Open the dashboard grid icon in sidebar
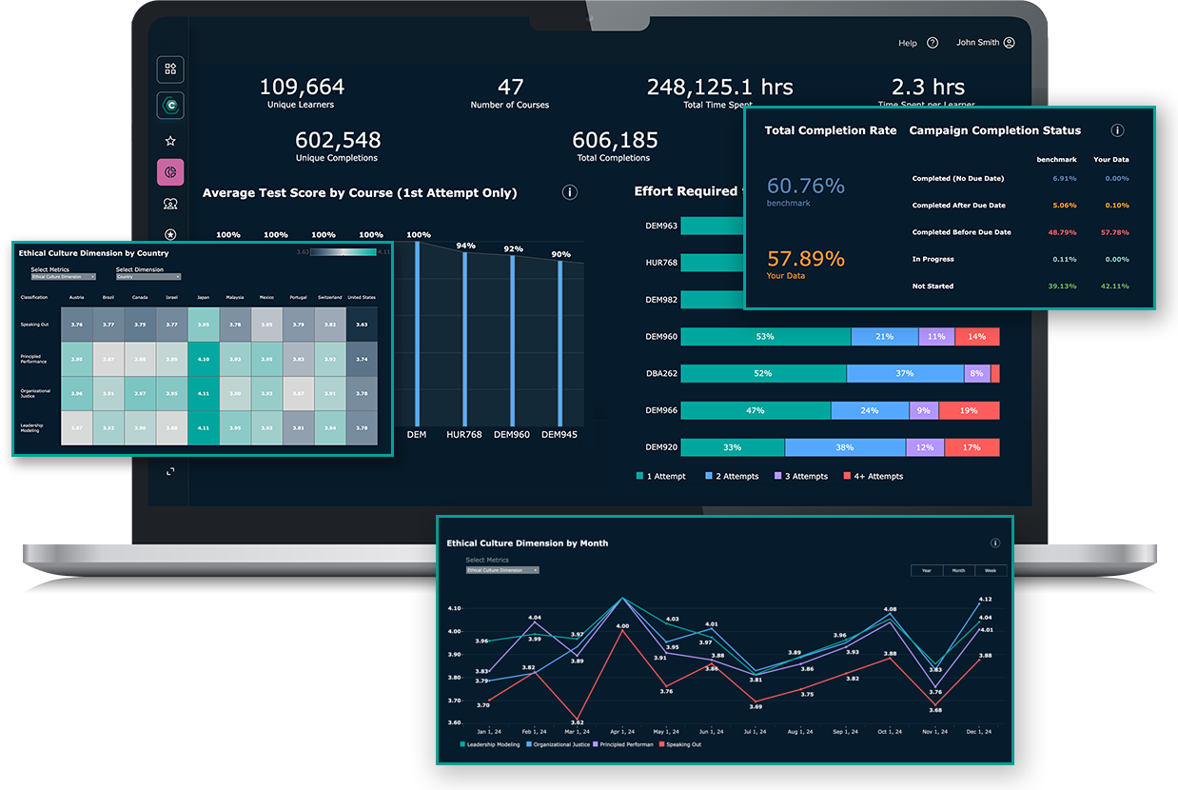Image resolution: width=1178 pixels, height=790 pixels. tap(170, 69)
